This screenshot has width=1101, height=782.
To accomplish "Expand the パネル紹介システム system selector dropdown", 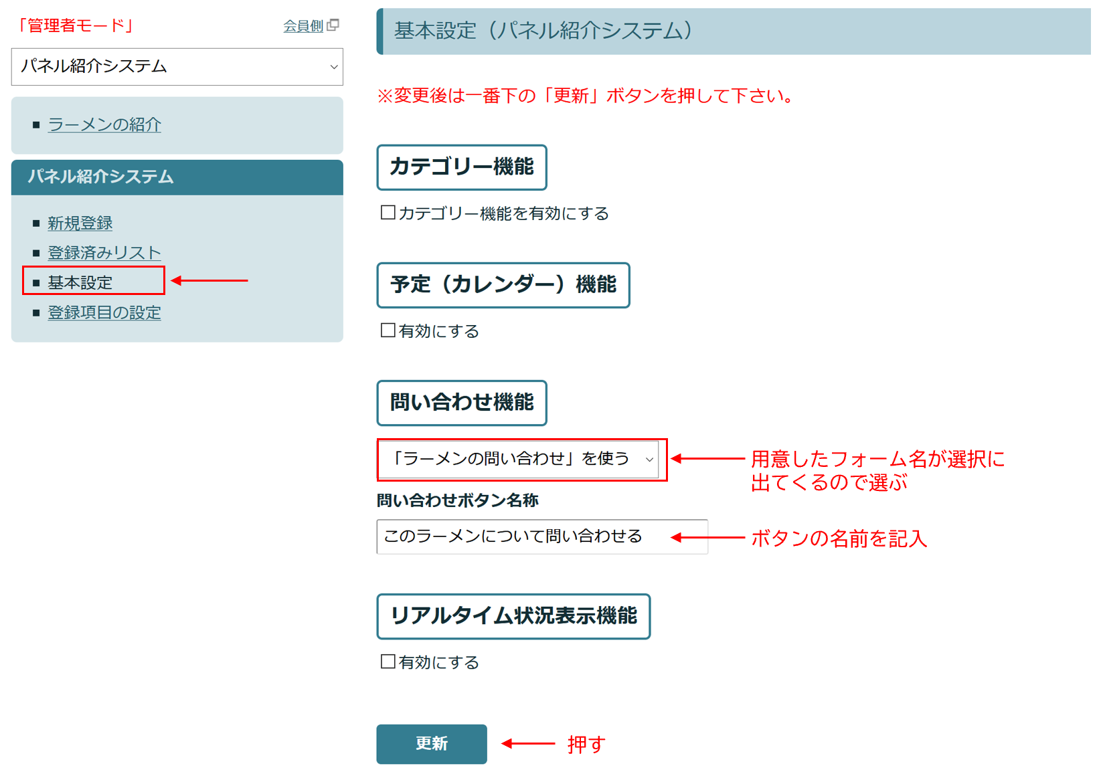I will click(x=177, y=67).
